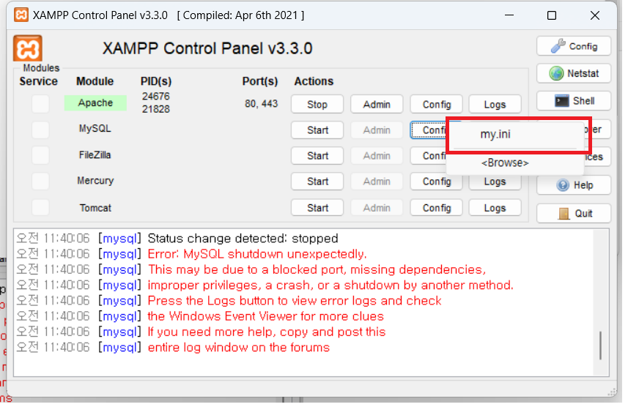Toggle Tomcat service checkbox
The height and width of the screenshot is (407, 628).
coord(40,207)
